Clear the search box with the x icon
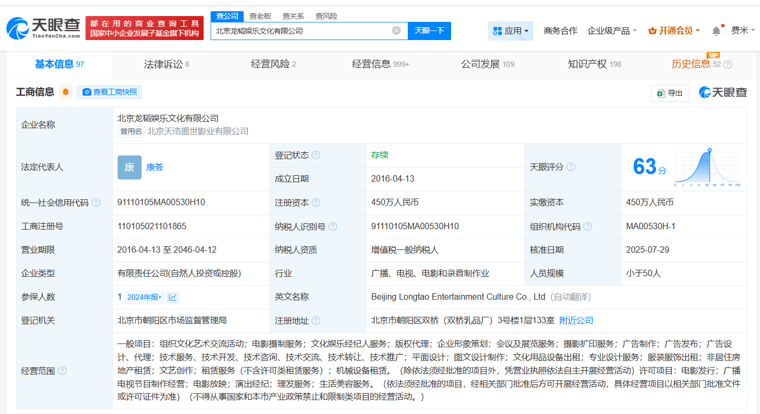 coord(395,30)
